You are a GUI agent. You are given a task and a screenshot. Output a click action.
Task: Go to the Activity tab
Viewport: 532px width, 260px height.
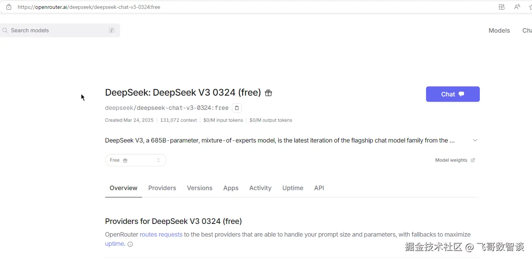click(260, 188)
